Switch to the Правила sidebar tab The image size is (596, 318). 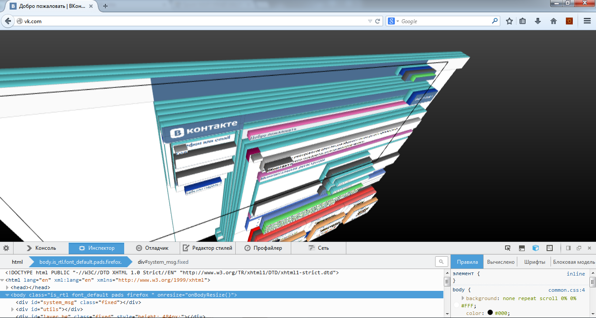(x=467, y=262)
